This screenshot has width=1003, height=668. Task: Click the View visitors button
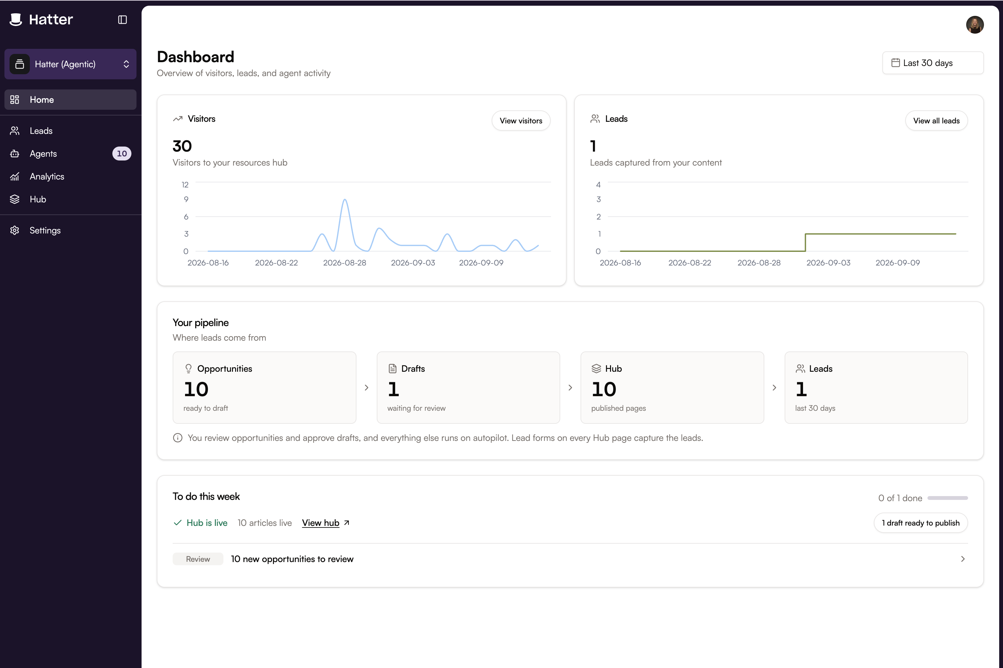521,121
